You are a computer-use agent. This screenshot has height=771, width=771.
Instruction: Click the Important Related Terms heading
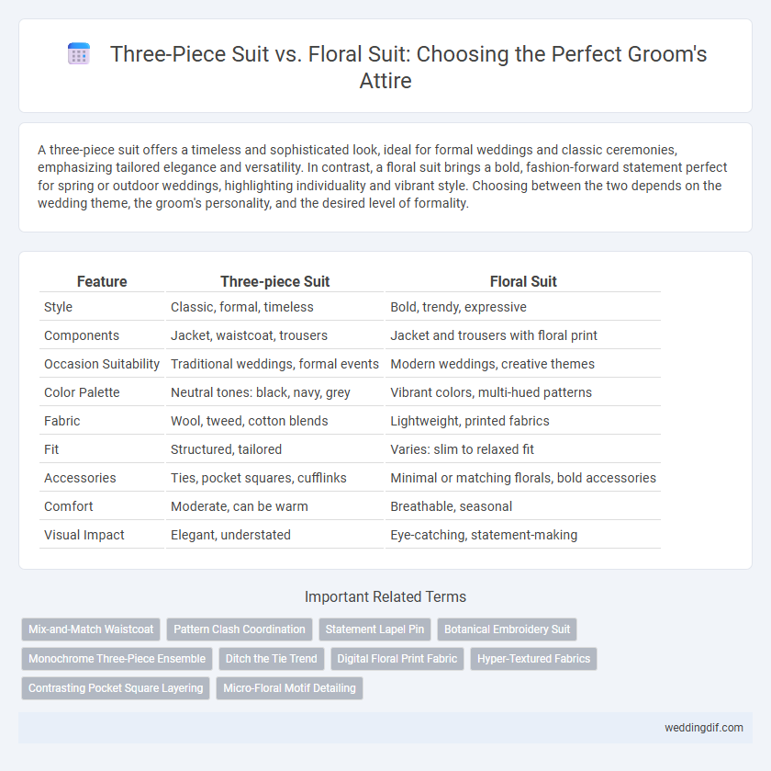pyautogui.click(x=385, y=596)
